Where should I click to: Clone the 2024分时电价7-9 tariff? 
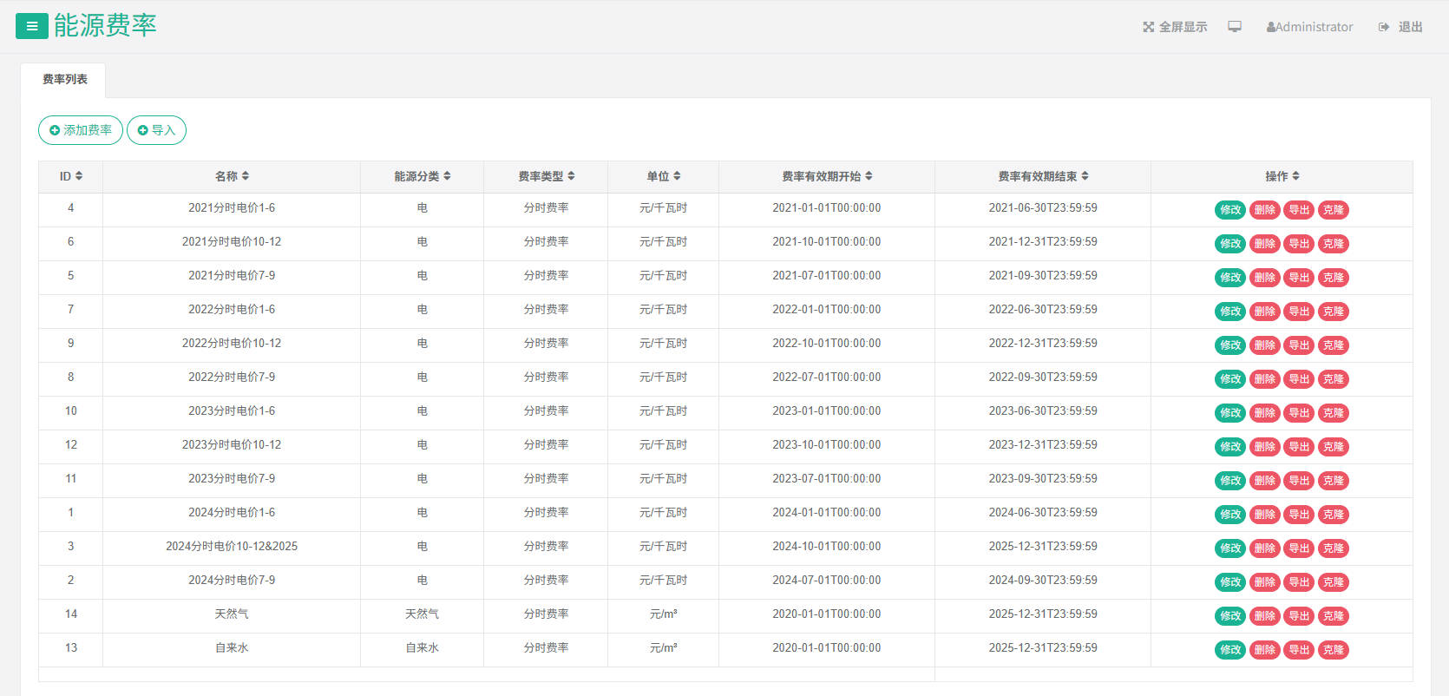pos(1333,581)
